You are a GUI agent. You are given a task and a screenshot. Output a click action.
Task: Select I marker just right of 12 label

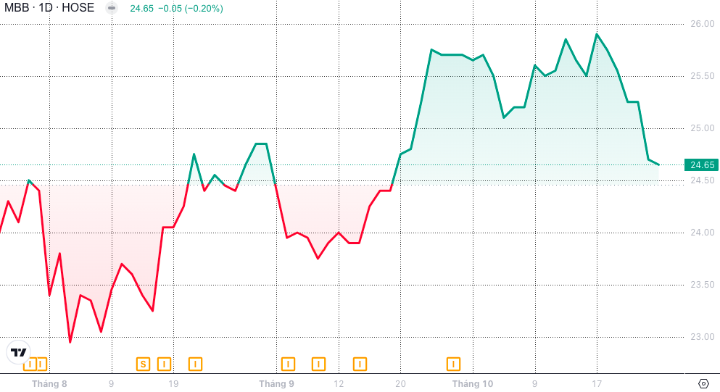[x=360, y=364]
